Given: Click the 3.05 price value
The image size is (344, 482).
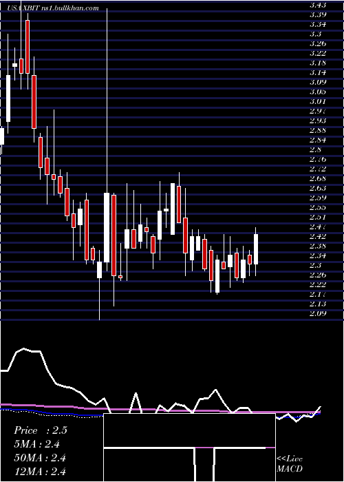Looking at the screenshot, I should click(318, 92).
